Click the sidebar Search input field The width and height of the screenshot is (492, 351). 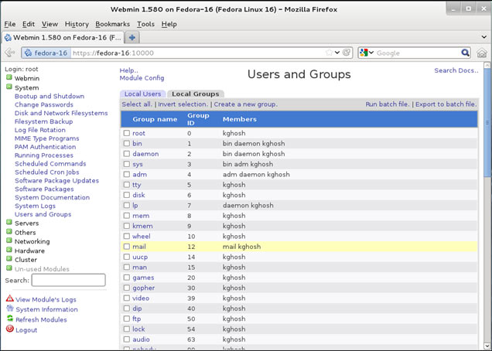[x=68, y=280]
